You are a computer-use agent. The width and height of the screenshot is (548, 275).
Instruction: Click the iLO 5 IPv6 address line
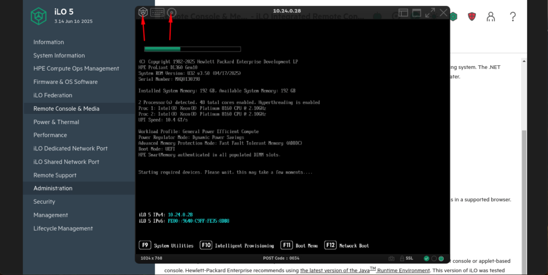(x=184, y=221)
